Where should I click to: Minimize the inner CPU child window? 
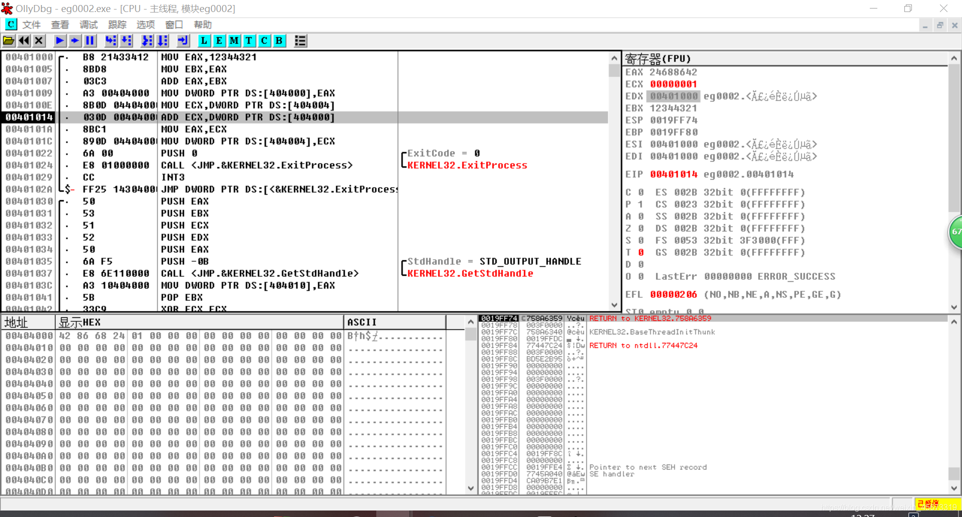pos(925,25)
